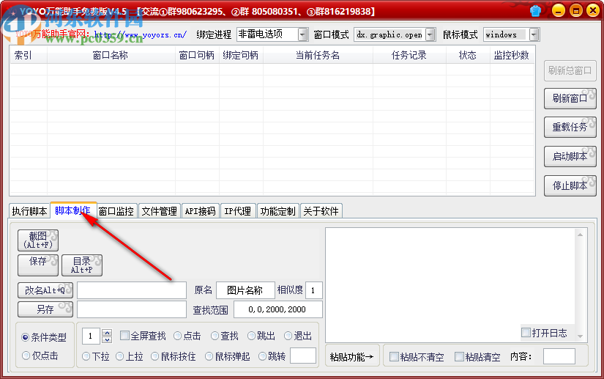Click the 内容 input field
The height and width of the screenshot is (379, 604).
tap(559, 356)
